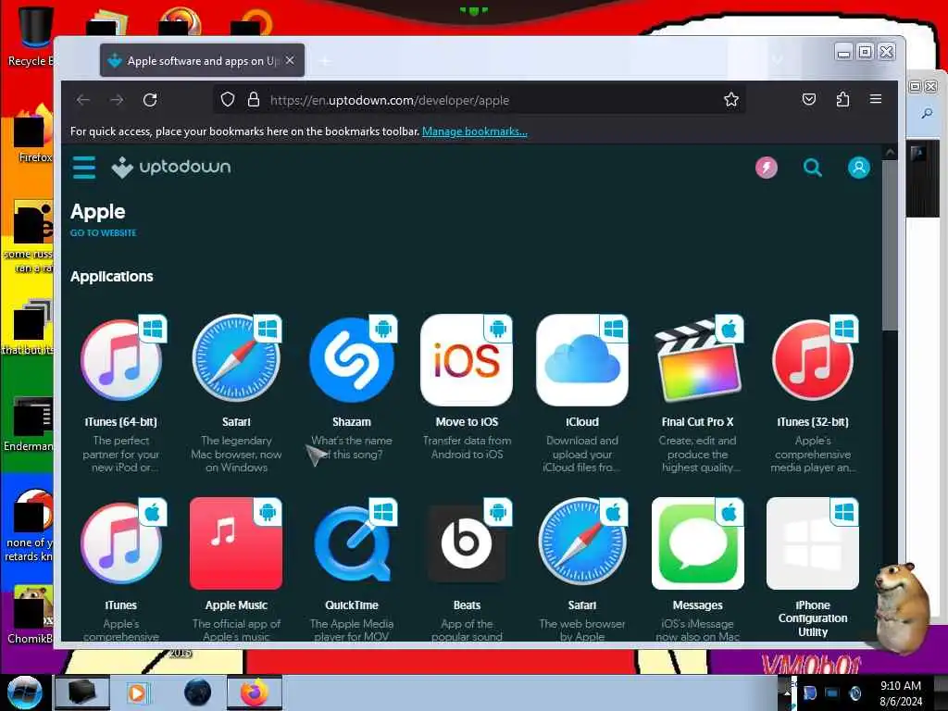Image resolution: width=948 pixels, height=711 pixels.
Task: Open the Shazam app icon
Action: point(351,360)
